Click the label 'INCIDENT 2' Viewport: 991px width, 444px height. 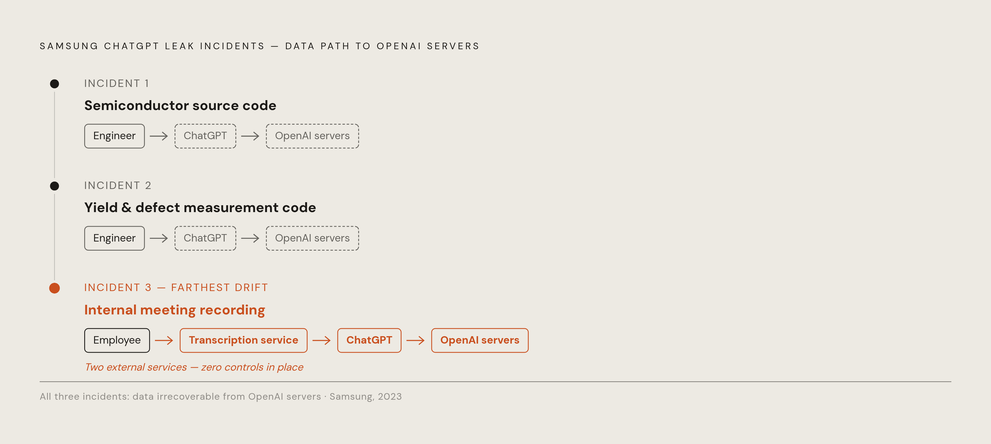point(118,186)
